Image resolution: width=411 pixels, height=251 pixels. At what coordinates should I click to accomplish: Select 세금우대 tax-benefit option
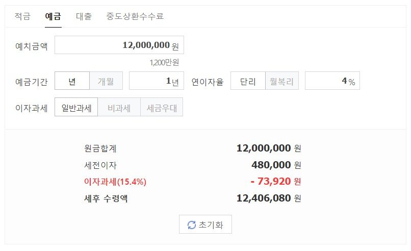click(x=162, y=107)
